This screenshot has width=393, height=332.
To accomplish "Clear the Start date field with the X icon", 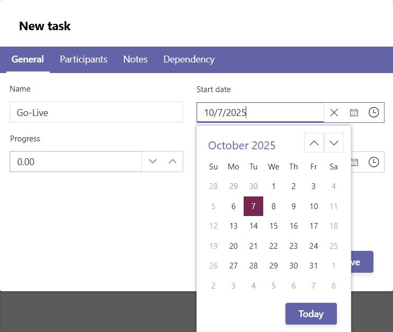I will [x=334, y=112].
